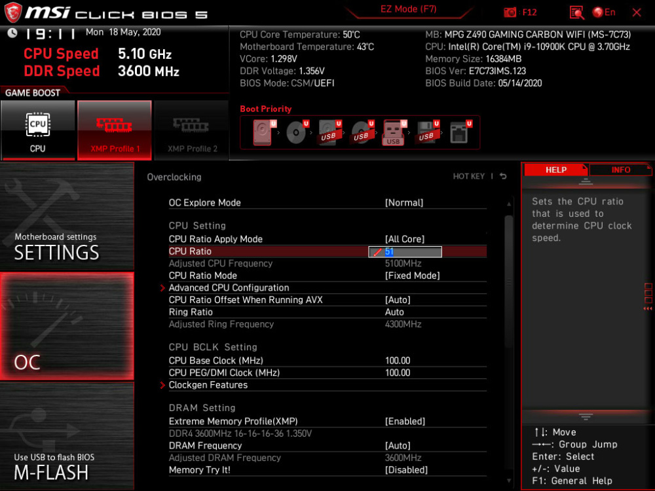Click the DDR4 3600MHz 16-16-16-36 1.350V text
This screenshot has height=491, width=655.
pyautogui.click(x=240, y=433)
